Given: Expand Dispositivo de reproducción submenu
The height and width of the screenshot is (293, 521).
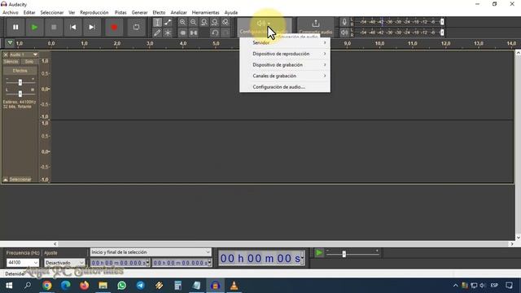Looking at the screenshot, I should click(x=285, y=54).
